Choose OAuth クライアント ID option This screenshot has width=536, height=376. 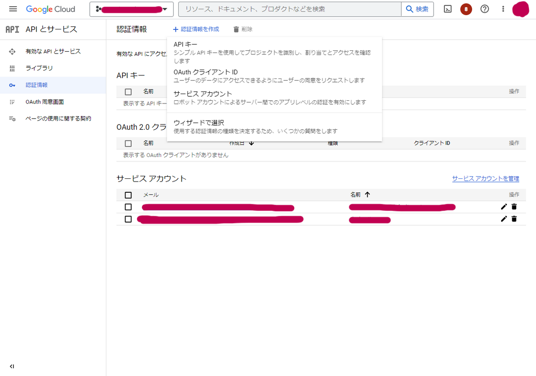click(x=274, y=76)
